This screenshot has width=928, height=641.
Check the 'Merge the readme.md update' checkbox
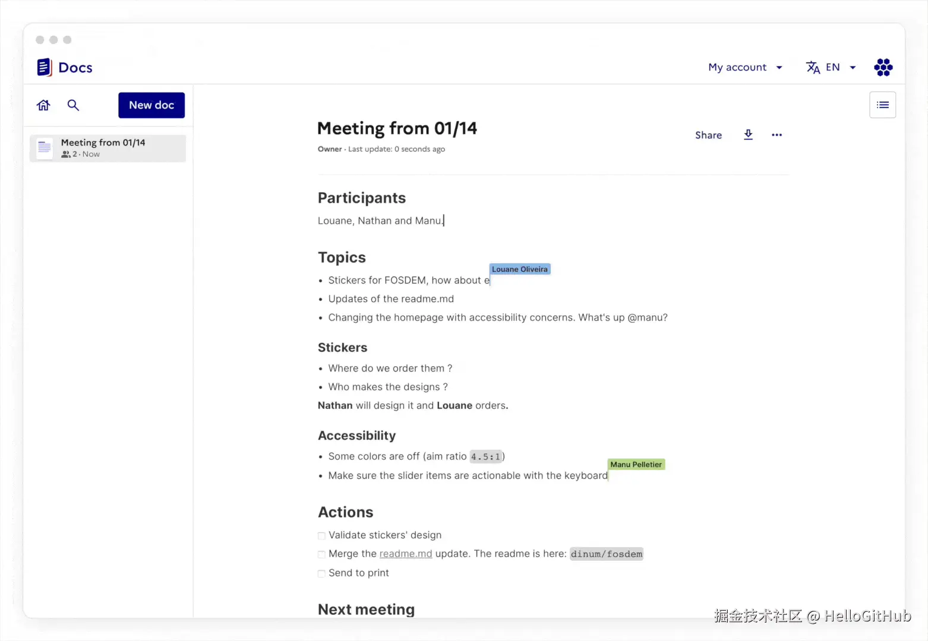coord(321,554)
